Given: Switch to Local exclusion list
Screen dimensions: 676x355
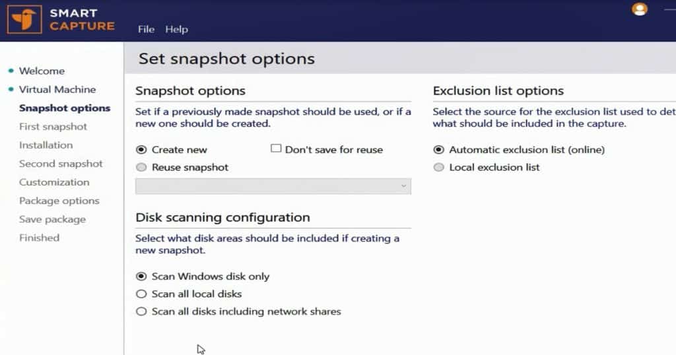Looking at the screenshot, I should pos(439,168).
